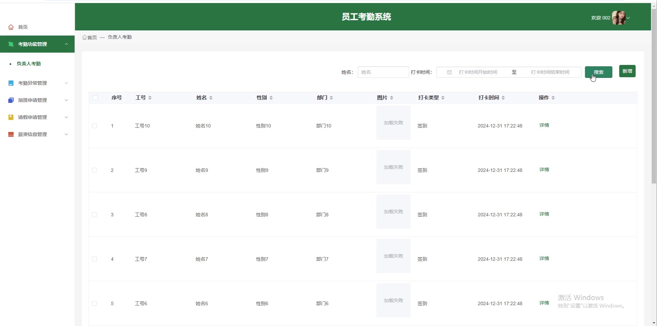Click the home icon in the sidebar
The image size is (657, 326).
click(11, 27)
